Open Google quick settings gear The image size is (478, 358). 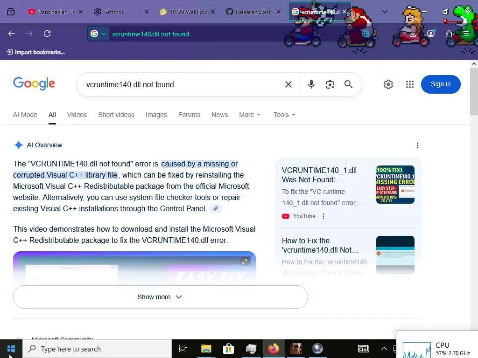coord(388,84)
